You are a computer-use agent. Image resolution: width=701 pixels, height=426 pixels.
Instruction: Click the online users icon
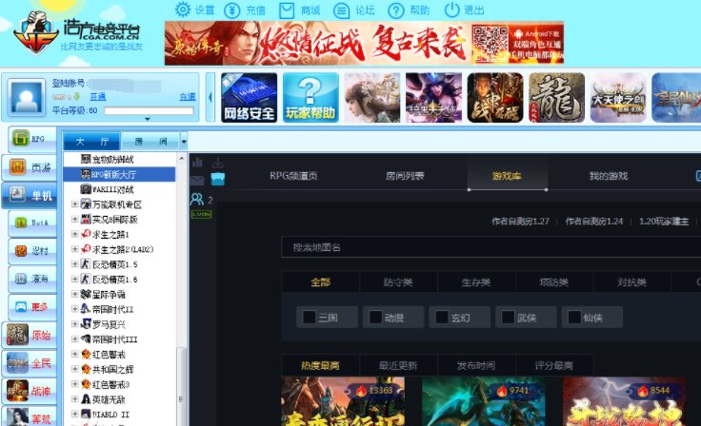pos(197,199)
